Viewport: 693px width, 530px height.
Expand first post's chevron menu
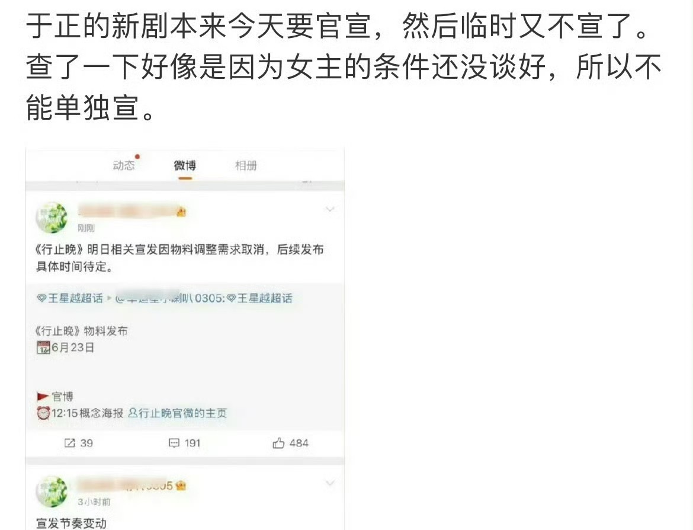coord(330,209)
